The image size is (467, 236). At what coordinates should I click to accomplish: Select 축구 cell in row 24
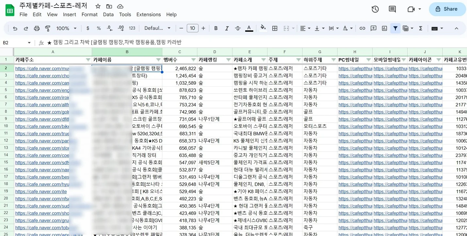pyautogui.click(x=320, y=228)
